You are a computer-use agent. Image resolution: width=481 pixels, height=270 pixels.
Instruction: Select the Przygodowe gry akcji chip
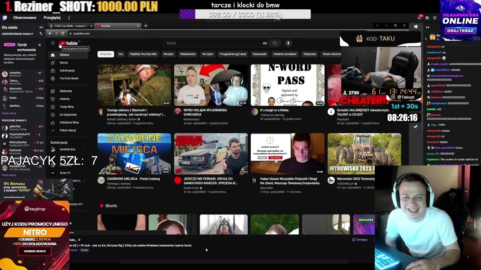(x=233, y=54)
